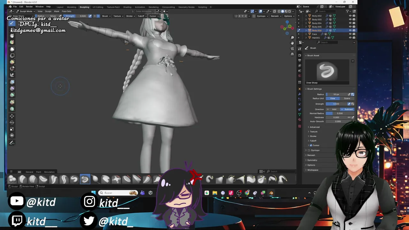Click the Windows Start button
This screenshot has width=409, height=230.
[93, 193]
